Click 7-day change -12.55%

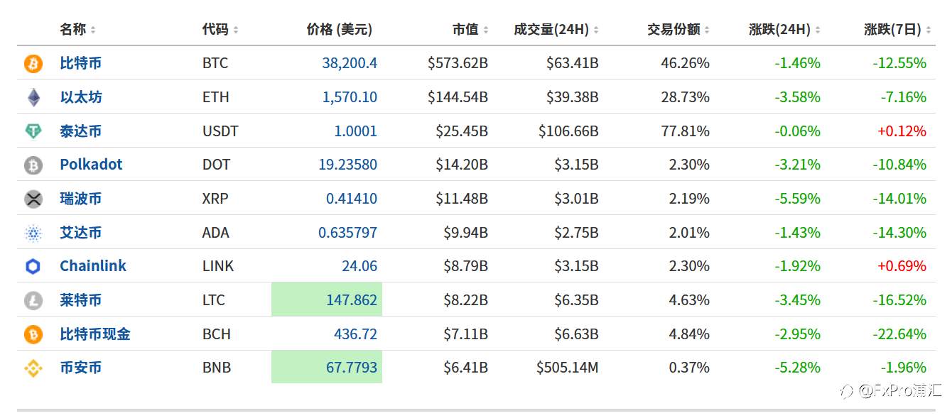pyautogui.click(x=899, y=63)
